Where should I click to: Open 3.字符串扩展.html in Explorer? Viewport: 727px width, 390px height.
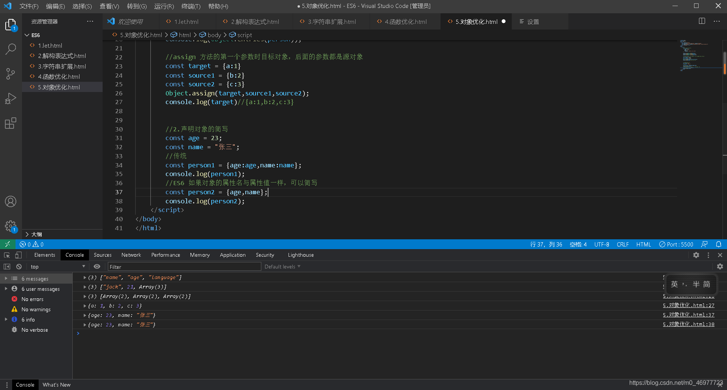(x=62, y=66)
